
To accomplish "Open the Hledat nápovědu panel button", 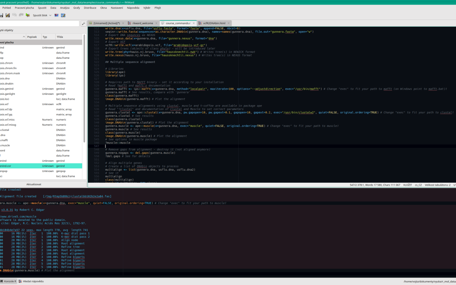I will tap(31, 281).
